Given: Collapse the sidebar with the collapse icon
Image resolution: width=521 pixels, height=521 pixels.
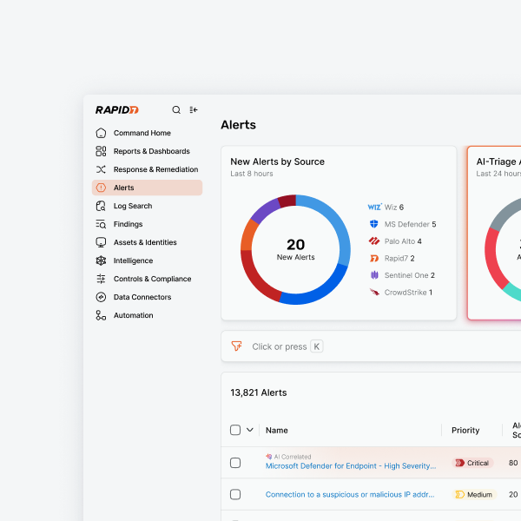Looking at the screenshot, I should click(x=194, y=110).
